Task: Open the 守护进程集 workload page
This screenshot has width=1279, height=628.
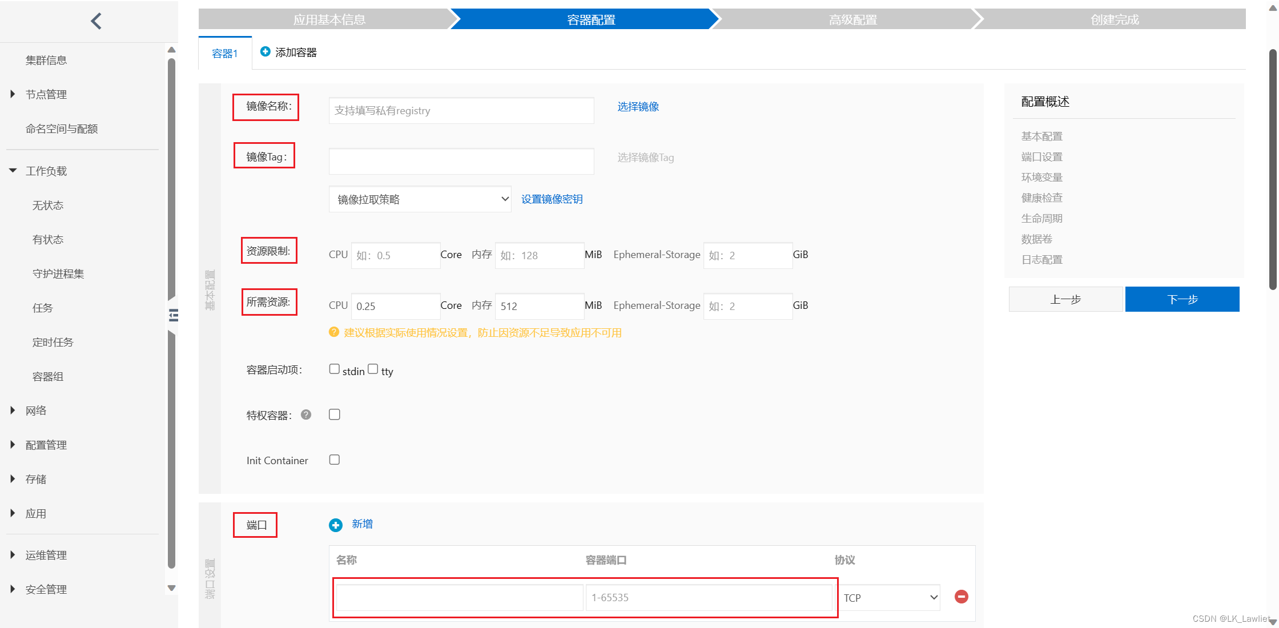Action: [58, 273]
